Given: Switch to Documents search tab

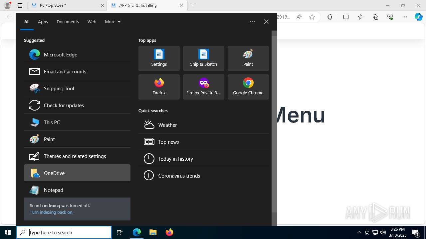Looking at the screenshot, I should 68,22.
